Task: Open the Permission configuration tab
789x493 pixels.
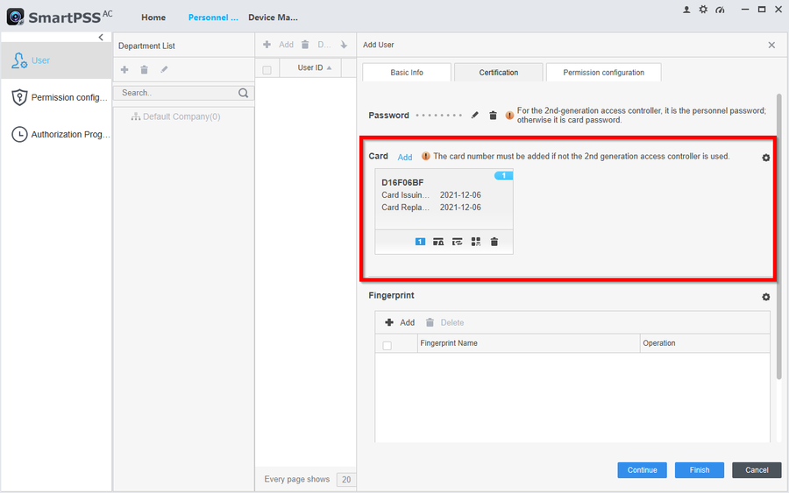Action: point(603,73)
